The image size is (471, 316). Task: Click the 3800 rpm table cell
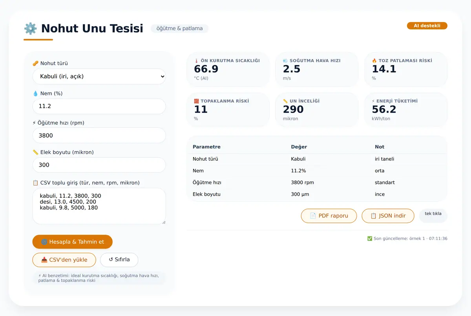click(302, 183)
